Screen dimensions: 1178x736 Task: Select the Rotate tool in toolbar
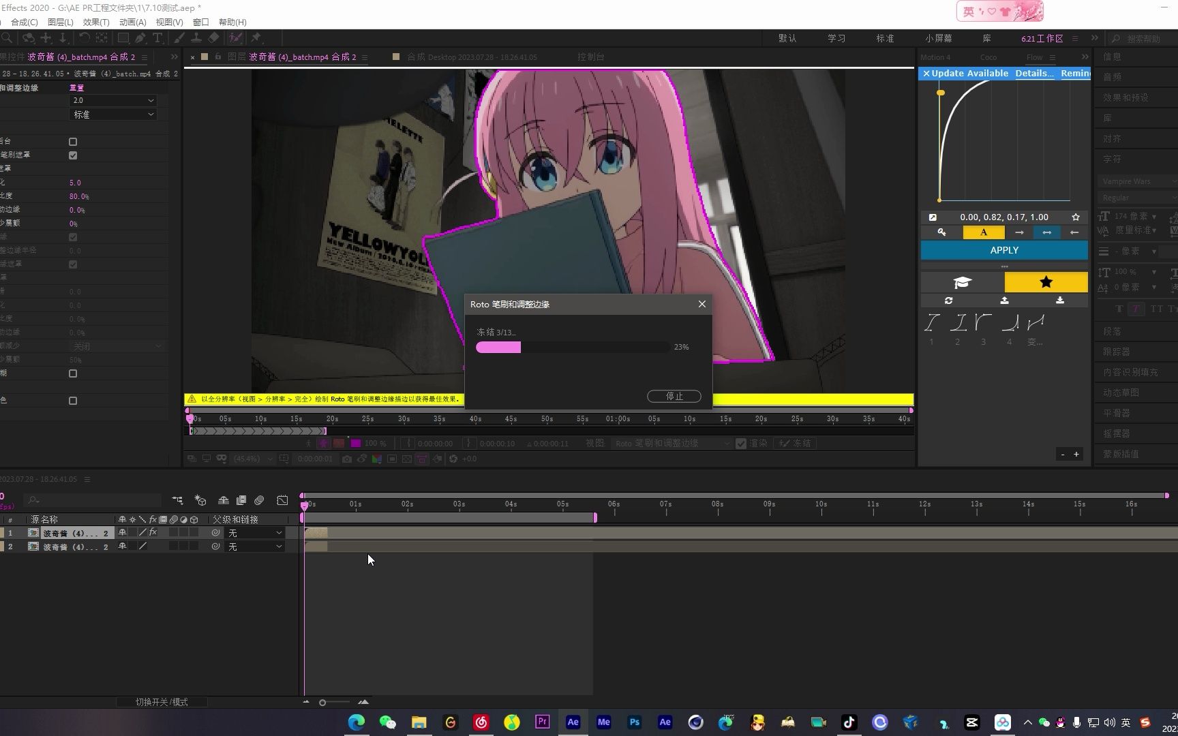[85, 38]
